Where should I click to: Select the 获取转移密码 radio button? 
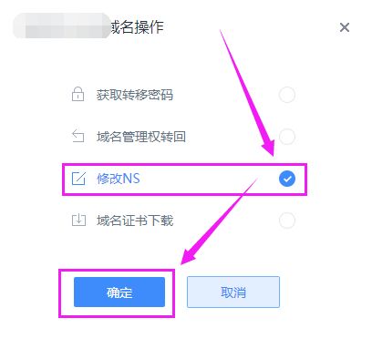click(x=287, y=95)
